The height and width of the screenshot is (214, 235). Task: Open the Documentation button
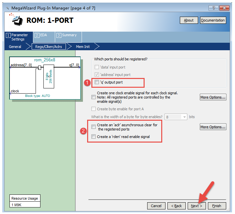213,20
